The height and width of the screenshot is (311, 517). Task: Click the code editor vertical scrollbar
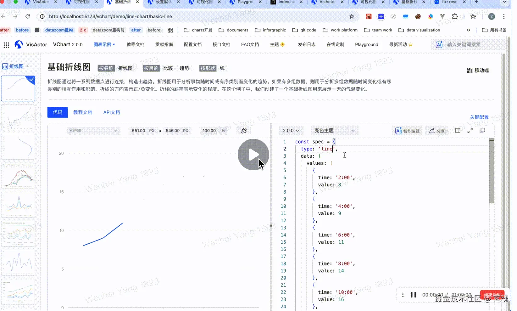pos(492,172)
